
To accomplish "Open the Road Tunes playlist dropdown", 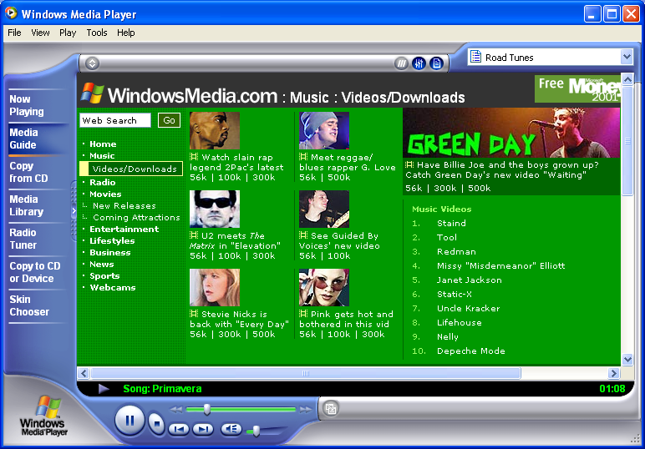I will pyautogui.click(x=627, y=57).
